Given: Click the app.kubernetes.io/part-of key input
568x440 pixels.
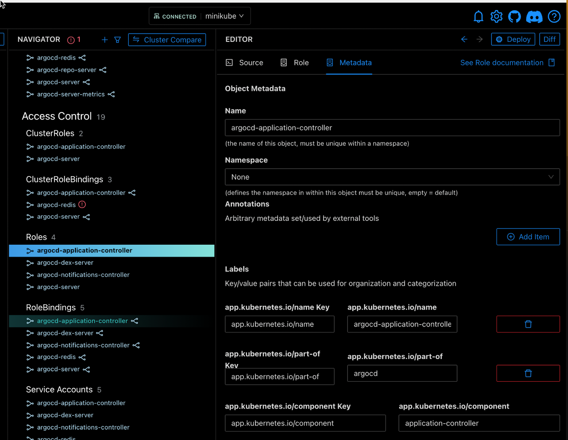Looking at the screenshot, I should [x=280, y=376].
